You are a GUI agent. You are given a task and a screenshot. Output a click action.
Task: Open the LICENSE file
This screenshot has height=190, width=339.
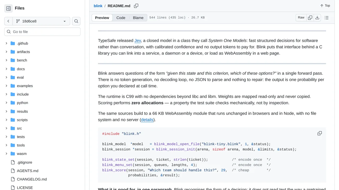pos(25,188)
